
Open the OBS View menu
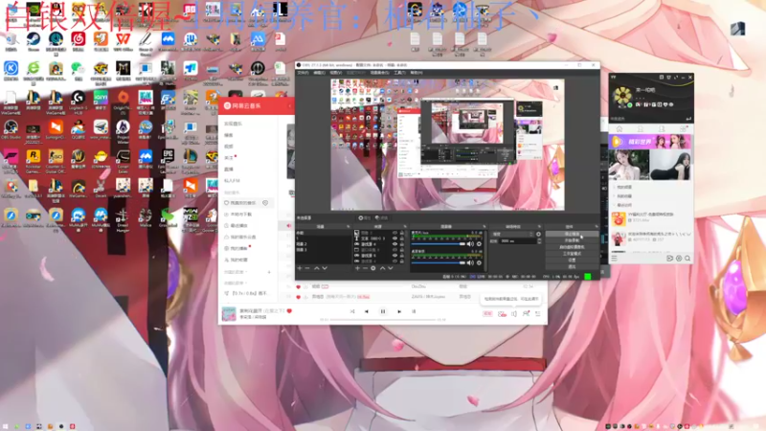336,73
